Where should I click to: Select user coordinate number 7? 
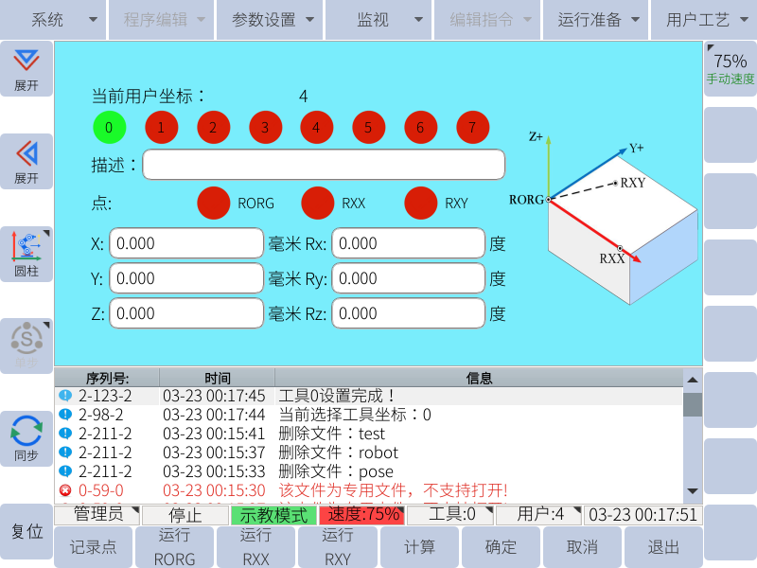(x=472, y=127)
